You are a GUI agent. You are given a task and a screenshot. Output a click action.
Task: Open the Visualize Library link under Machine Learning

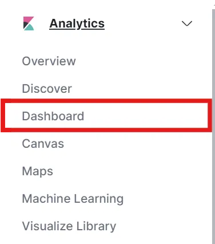coord(69,226)
